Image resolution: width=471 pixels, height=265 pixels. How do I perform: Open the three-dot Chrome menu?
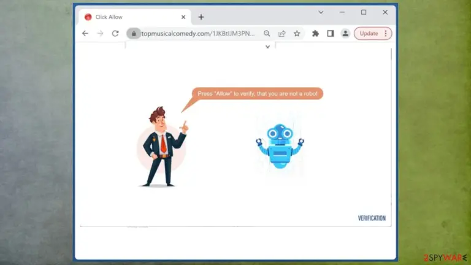click(386, 33)
